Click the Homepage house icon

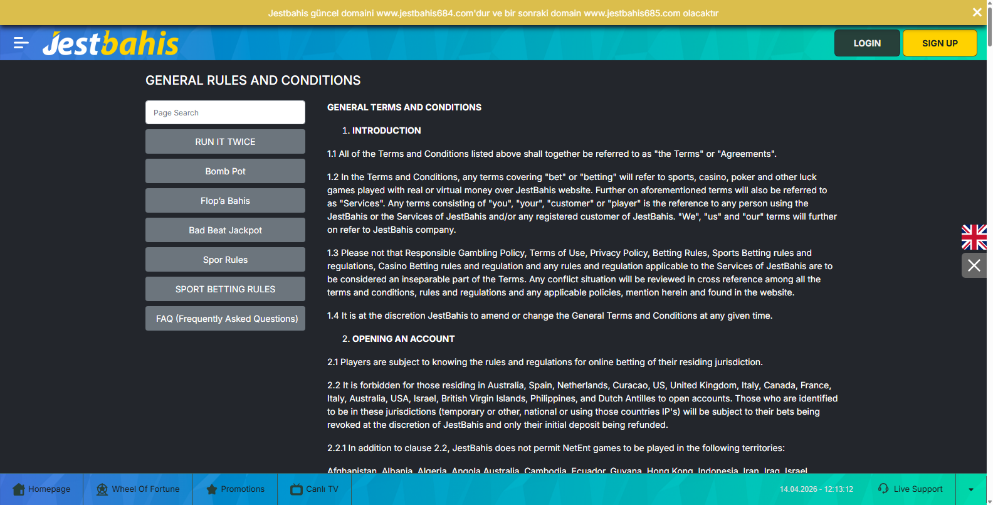pyautogui.click(x=19, y=489)
